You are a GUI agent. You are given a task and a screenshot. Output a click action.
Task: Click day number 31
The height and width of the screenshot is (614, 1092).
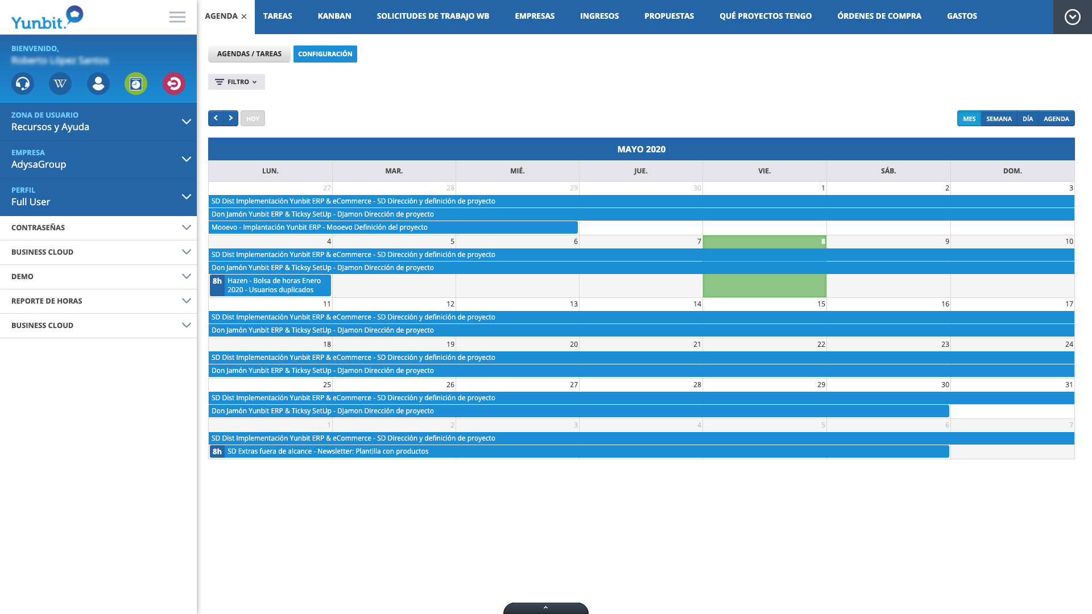[x=1069, y=385]
